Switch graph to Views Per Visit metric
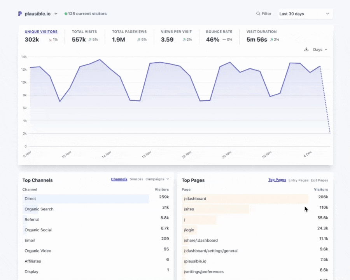The image size is (350, 280). click(177, 32)
